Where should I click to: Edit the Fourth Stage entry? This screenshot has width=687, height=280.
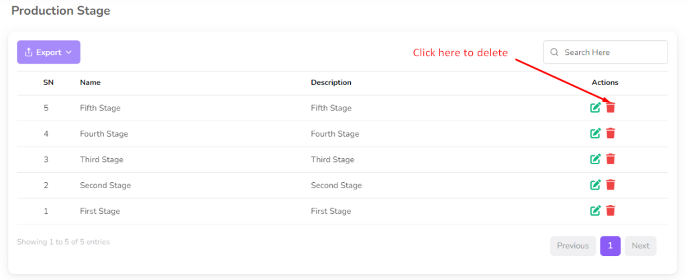(595, 133)
